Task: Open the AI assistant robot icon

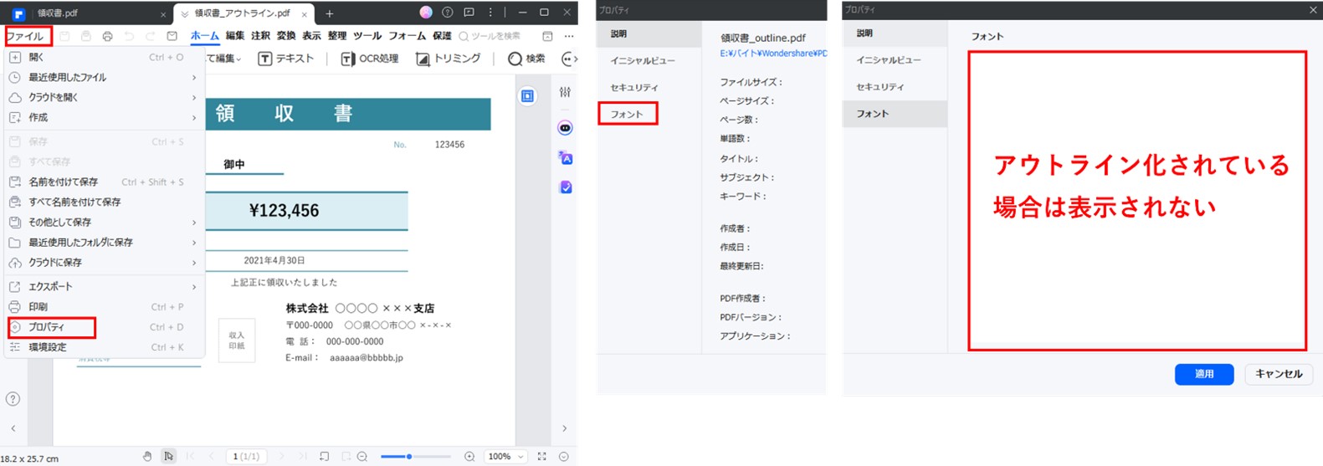Action: pyautogui.click(x=566, y=128)
